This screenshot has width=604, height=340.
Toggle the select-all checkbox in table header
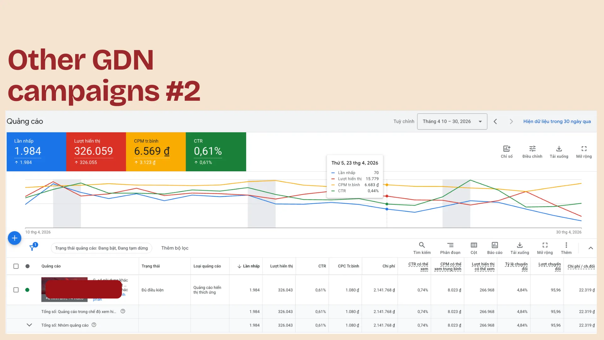point(16,266)
